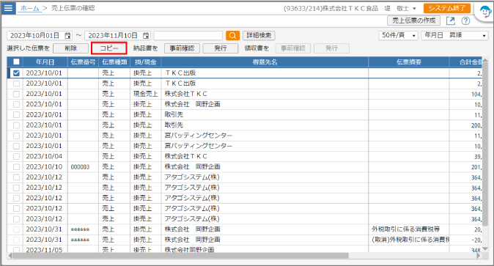Select slip number 000003 cell
This screenshot has width=494, height=266.
(83, 167)
